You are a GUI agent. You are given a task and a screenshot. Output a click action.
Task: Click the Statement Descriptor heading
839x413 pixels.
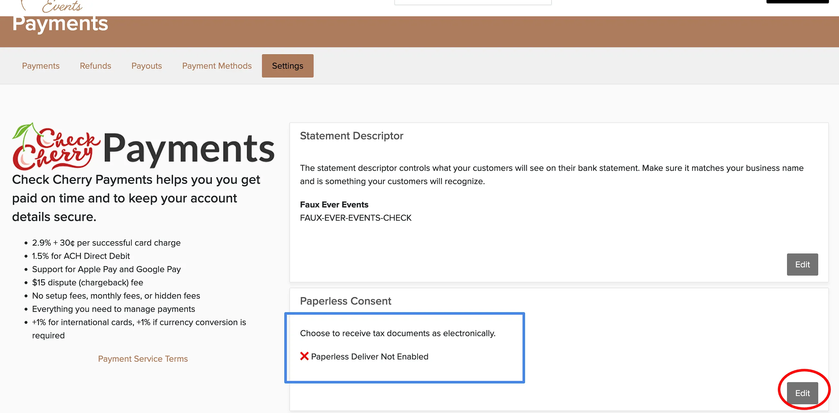(351, 136)
